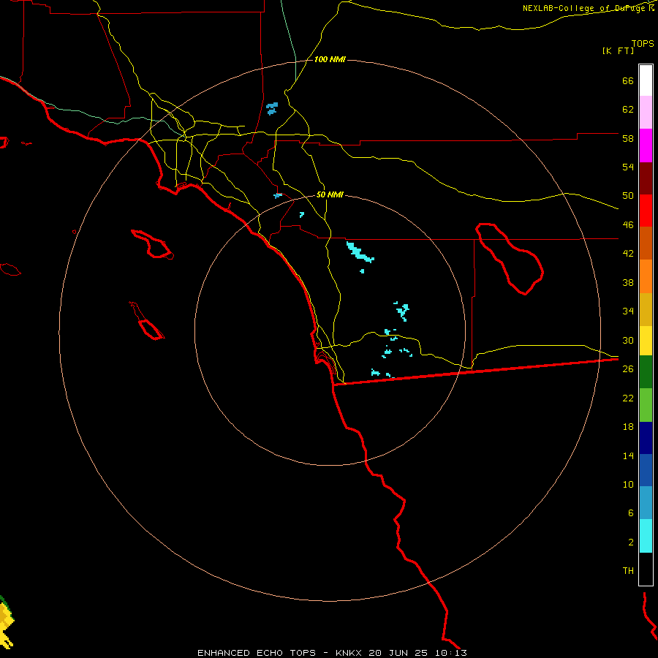Select the dark maroon legend swatch
658x658 pixels.
(646, 179)
